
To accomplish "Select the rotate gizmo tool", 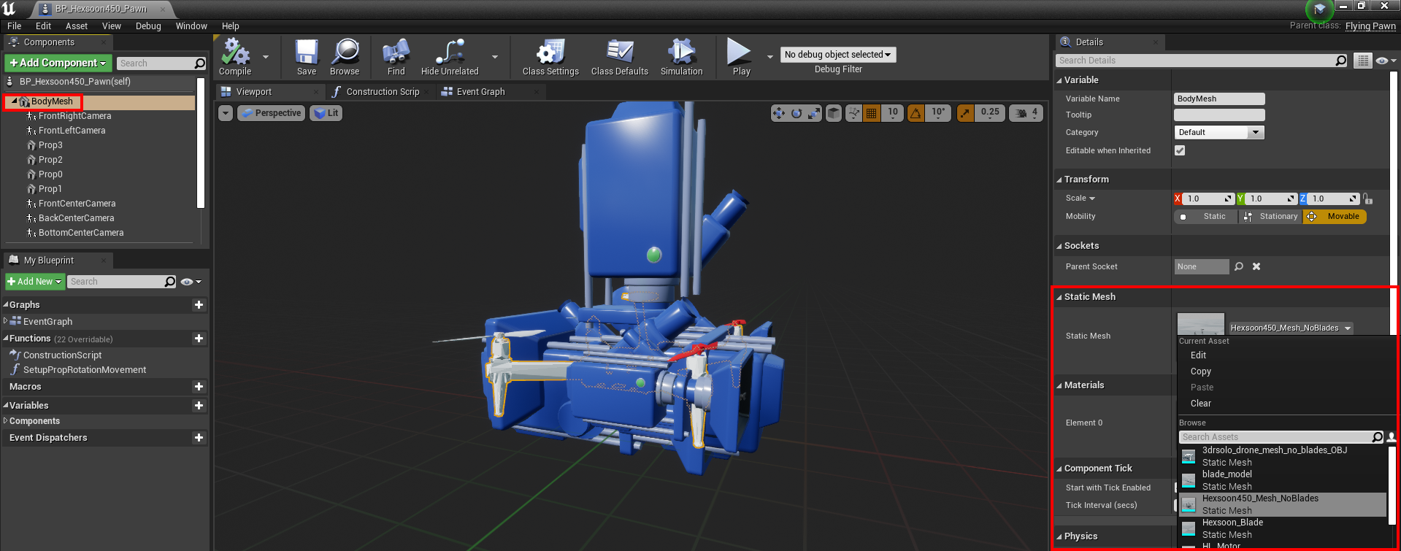I will [797, 113].
